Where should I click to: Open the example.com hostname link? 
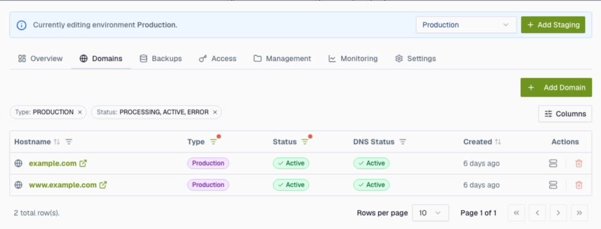(53, 163)
